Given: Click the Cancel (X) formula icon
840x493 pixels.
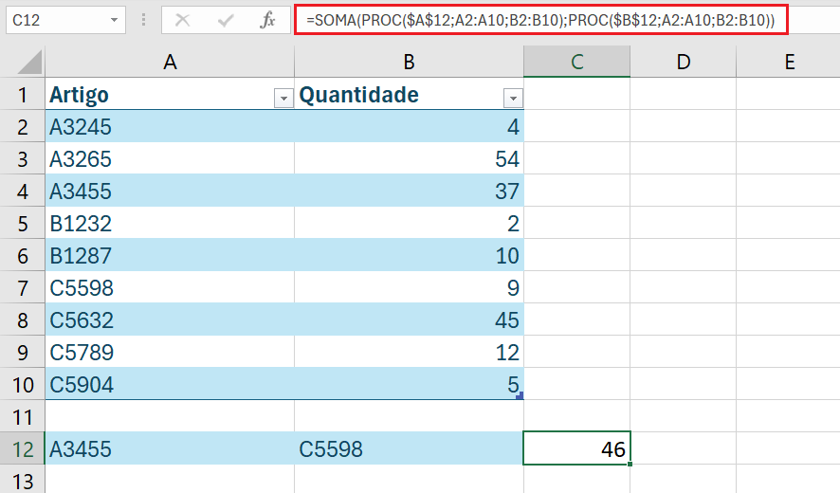Looking at the screenshot, I should click(x=183, y=20).
